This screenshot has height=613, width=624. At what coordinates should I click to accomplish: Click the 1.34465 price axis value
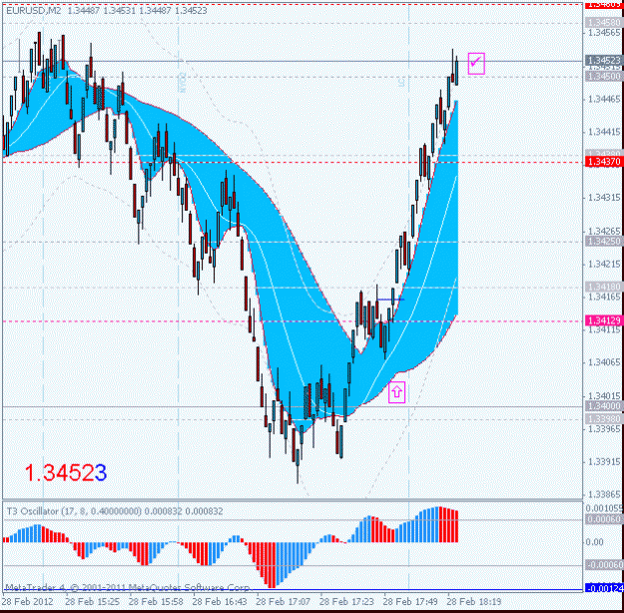point(604,99)
